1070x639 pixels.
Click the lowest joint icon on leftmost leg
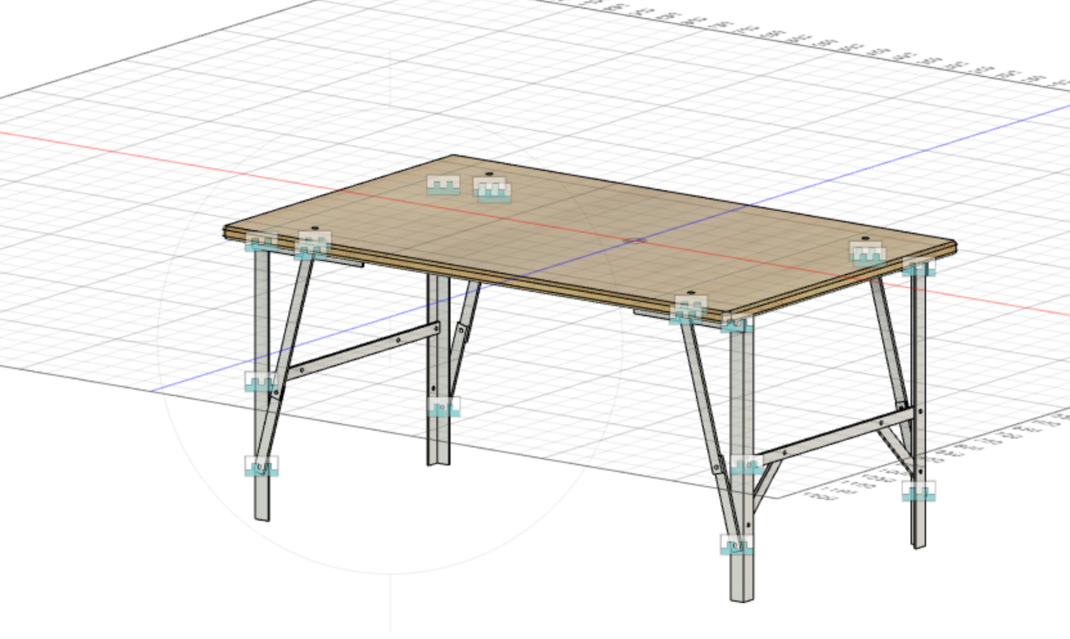click(261, 466)
